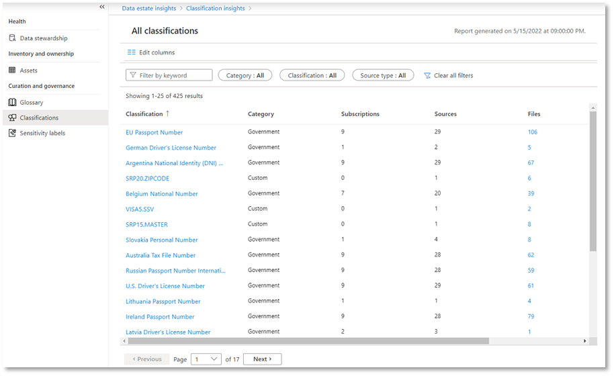Collapse the left navigation pane
The image size is (614, 376).
pyautogui.click(x=102, y=7)
